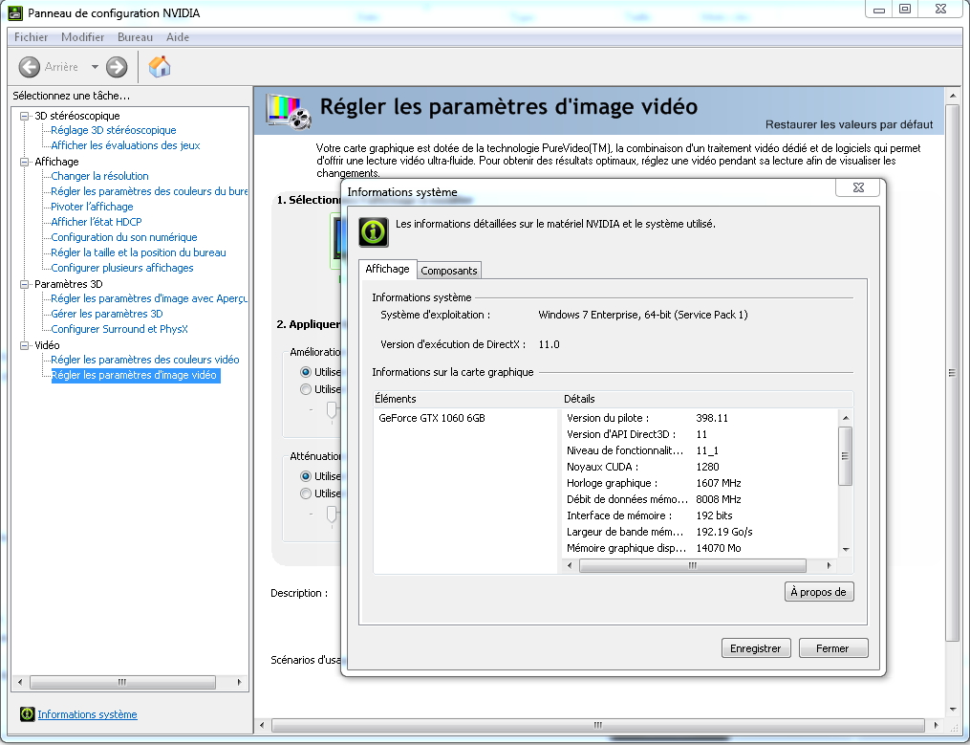Screen dimensions: 970x745
Task: Click the À propos de button
Action: point(818,592)
